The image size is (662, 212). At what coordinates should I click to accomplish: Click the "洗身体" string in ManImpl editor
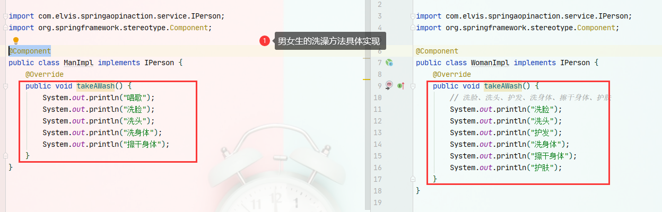pos(138,132)
